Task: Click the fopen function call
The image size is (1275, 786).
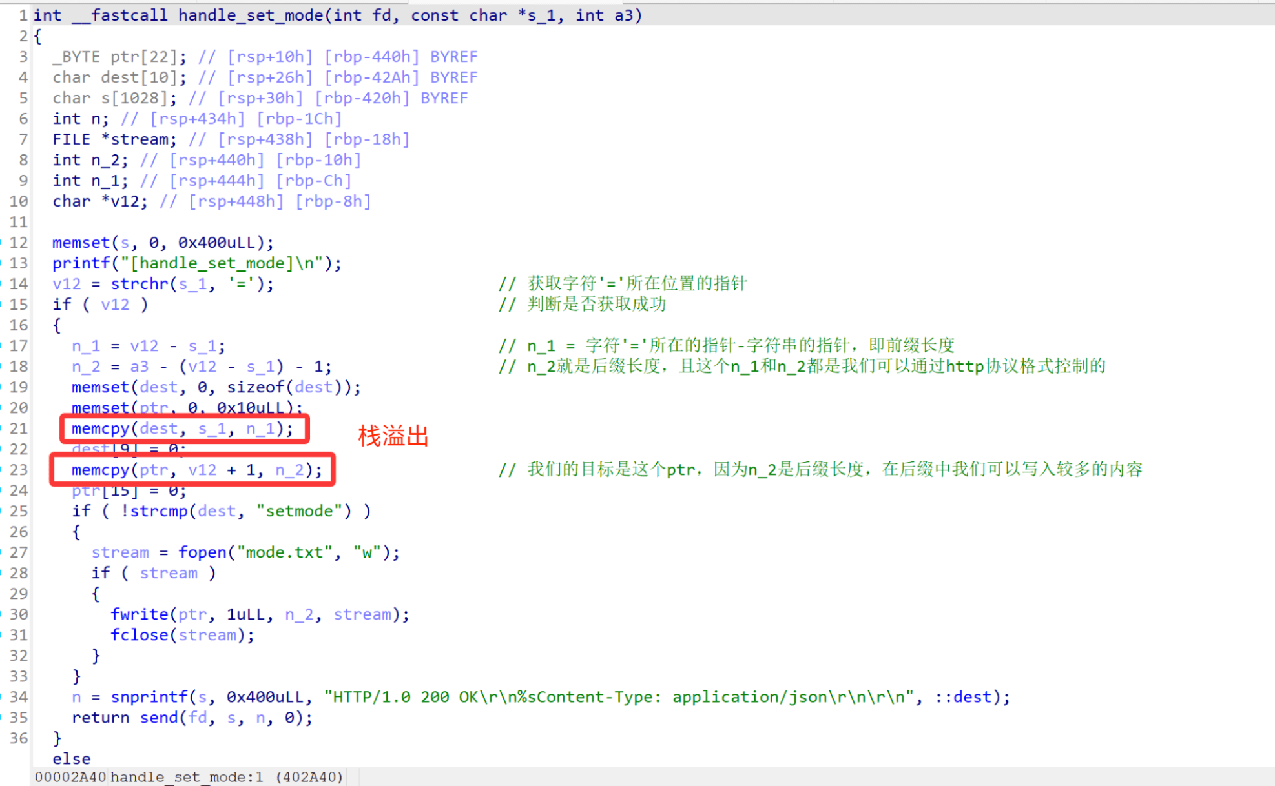Action: click(202, 552)
